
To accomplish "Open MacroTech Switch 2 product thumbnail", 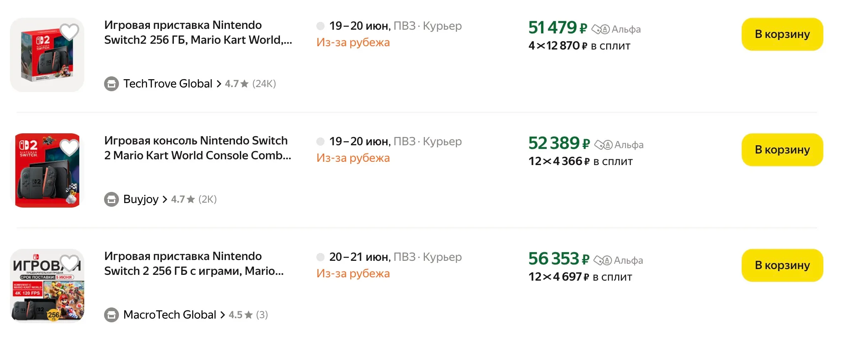I will pyautogui.click(x=47, y=286).
